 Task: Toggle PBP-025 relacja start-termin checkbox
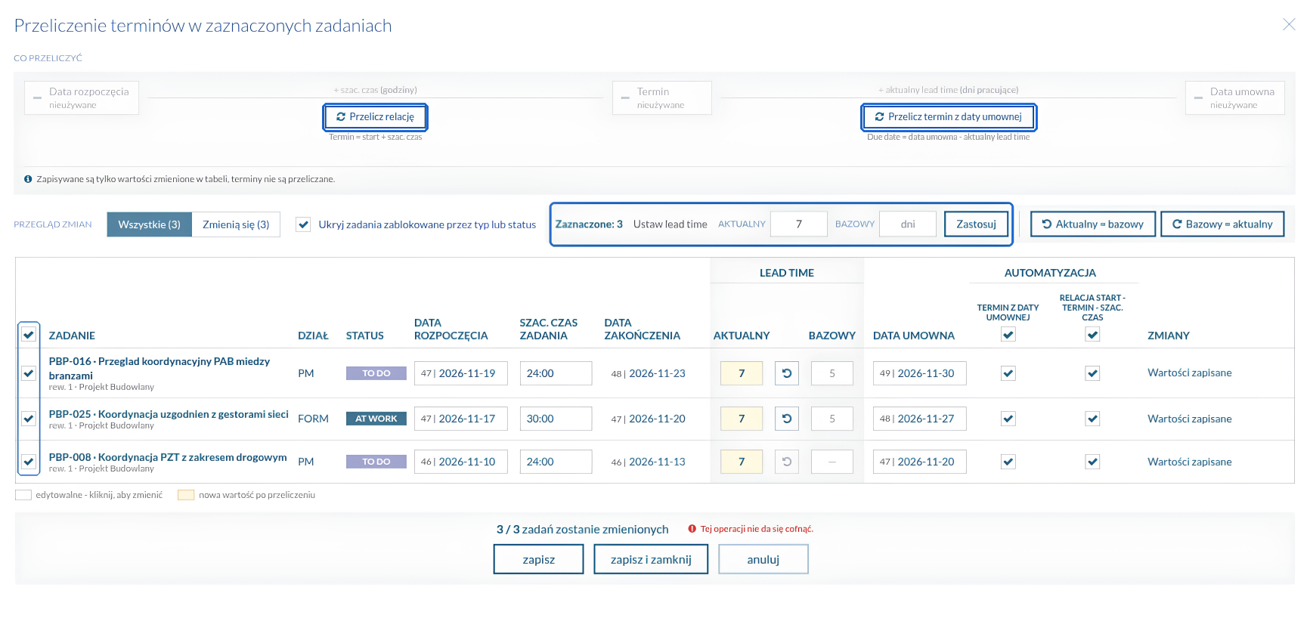1092,418
